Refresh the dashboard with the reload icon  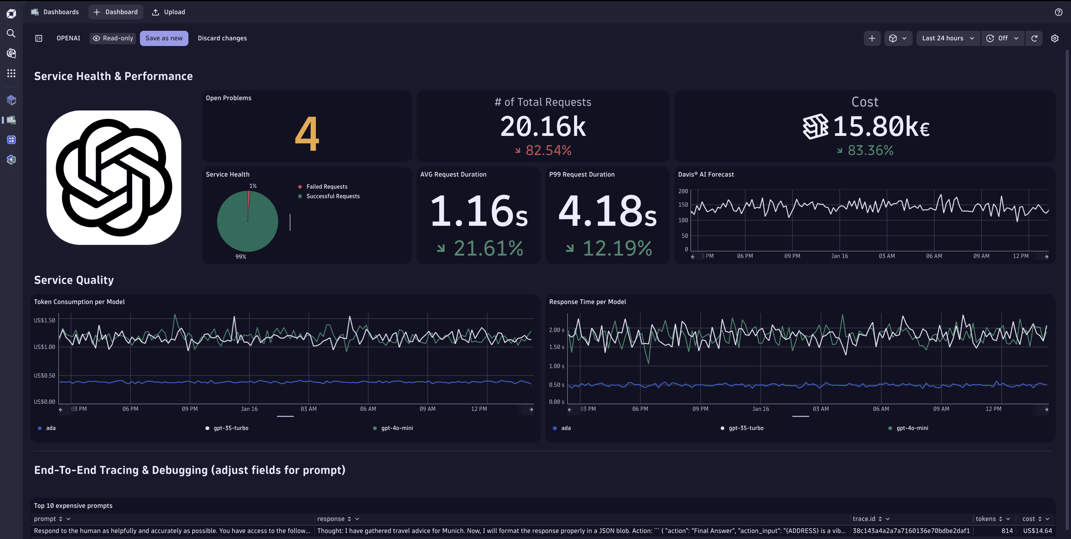click(1035, 38)
